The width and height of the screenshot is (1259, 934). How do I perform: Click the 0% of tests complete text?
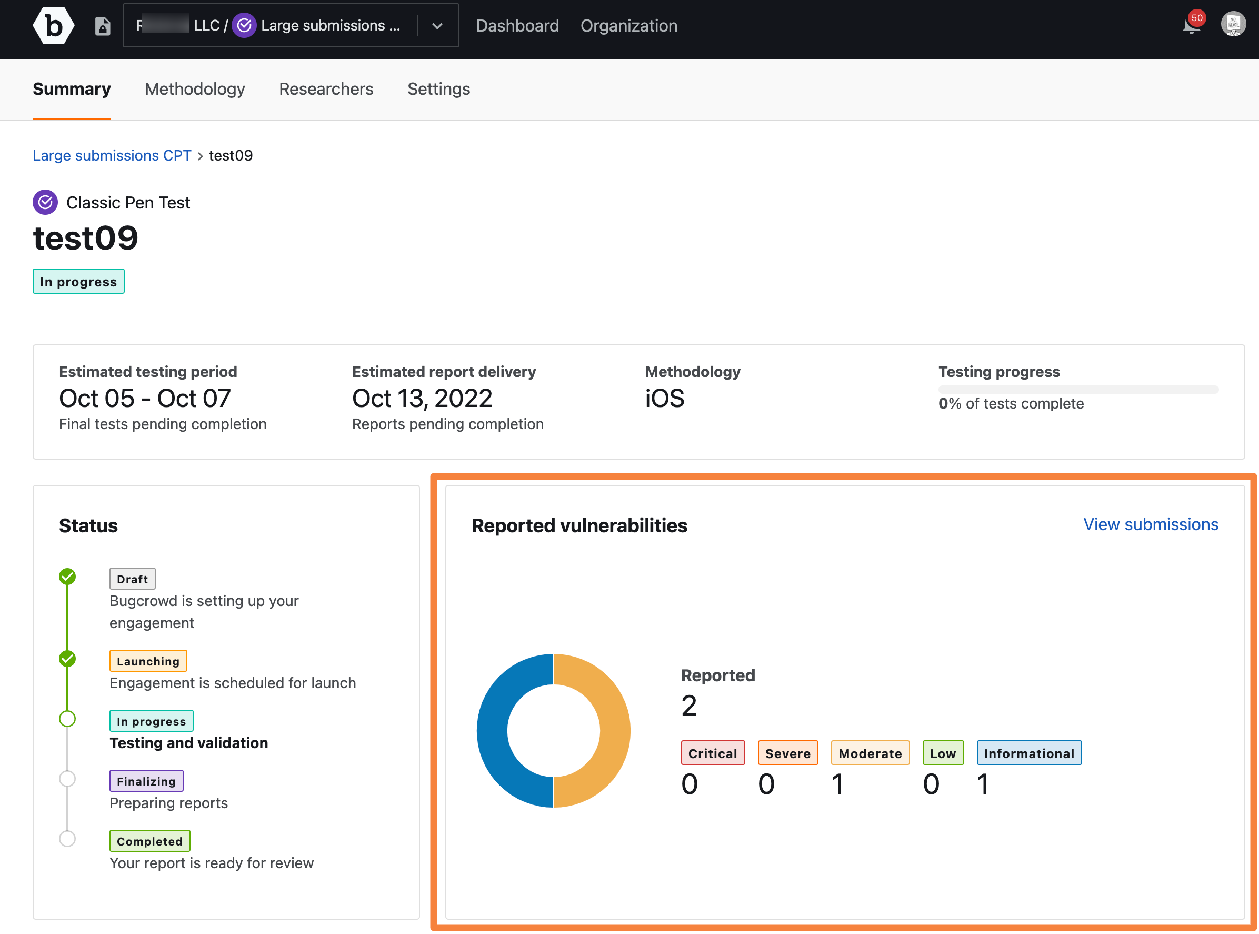pyautogui.click(x=1011, y=403)
